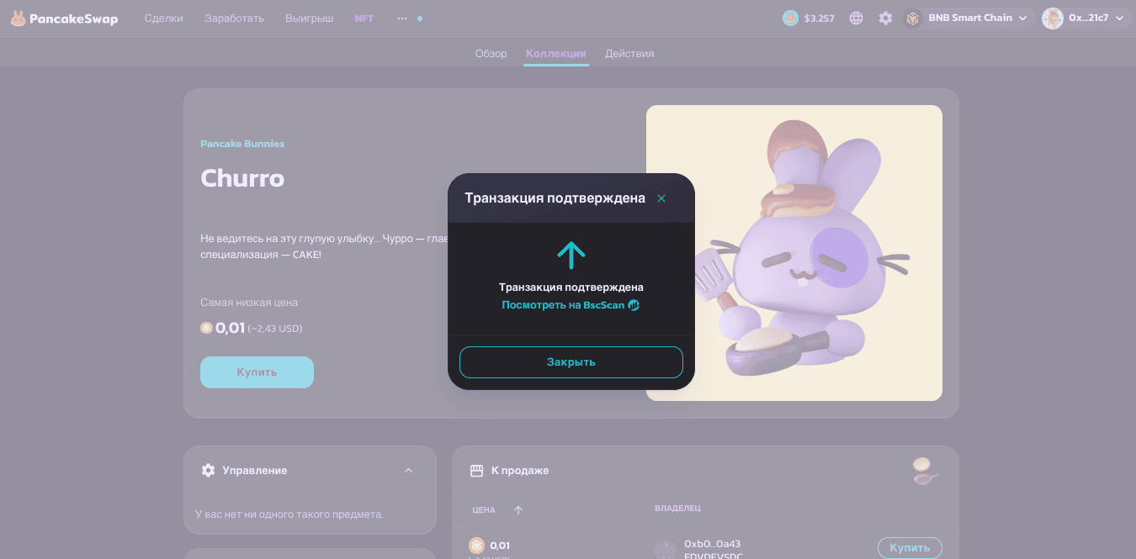Switch to the Действия tab

tap(629, 53)
